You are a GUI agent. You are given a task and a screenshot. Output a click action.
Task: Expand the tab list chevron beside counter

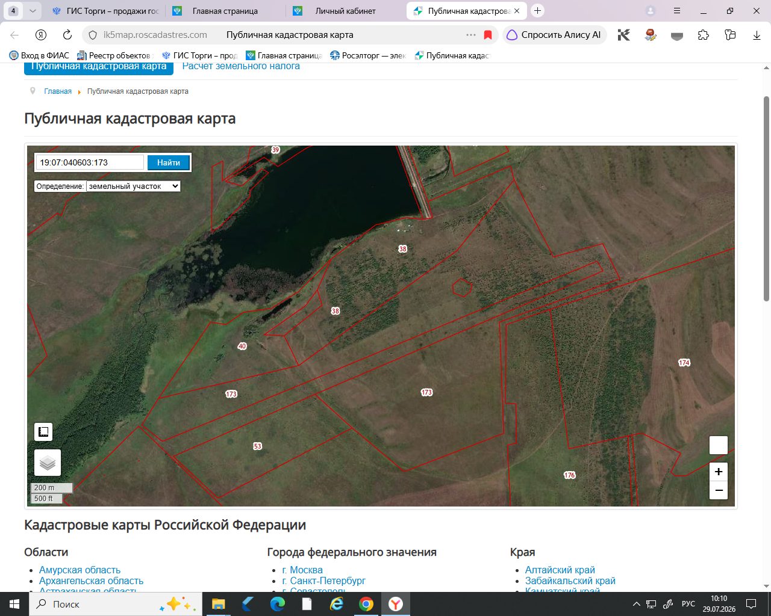(33, 11)
